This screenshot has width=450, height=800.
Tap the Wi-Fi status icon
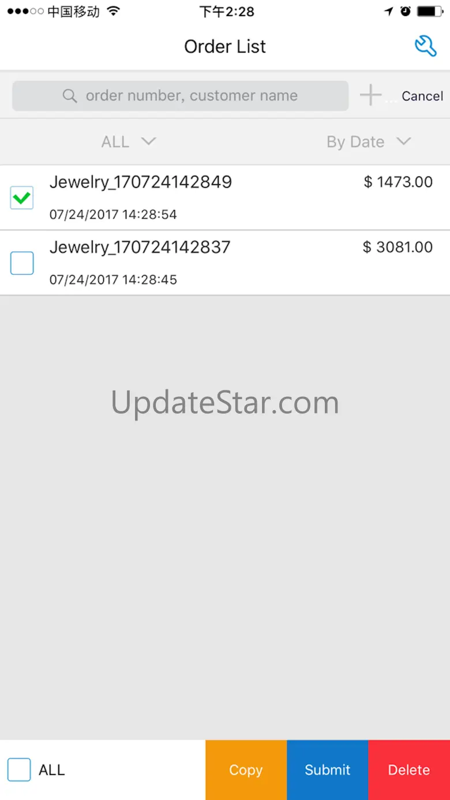114,11
